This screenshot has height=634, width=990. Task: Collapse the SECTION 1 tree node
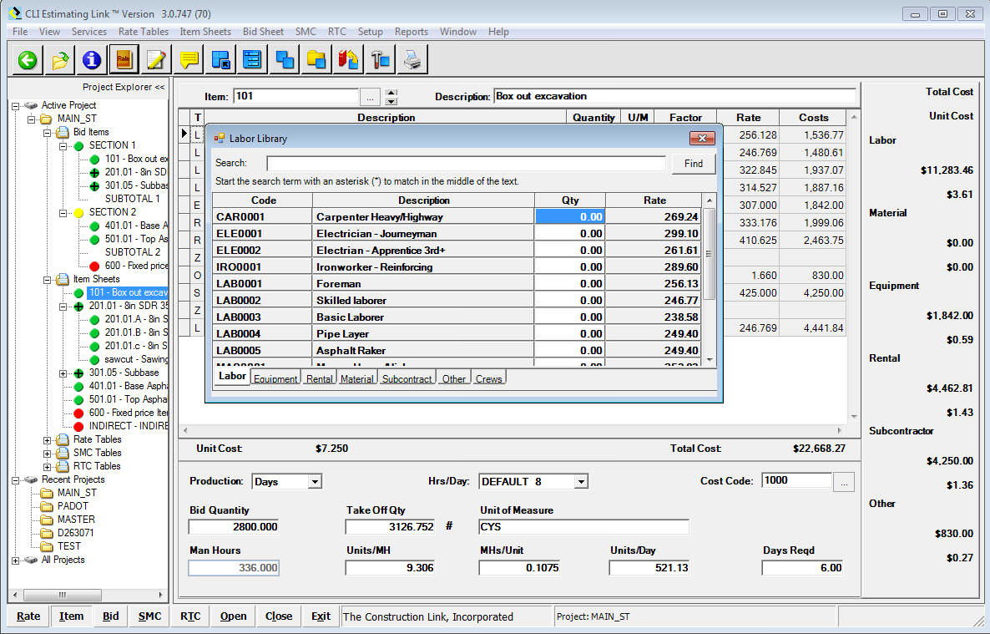point(63,145)
